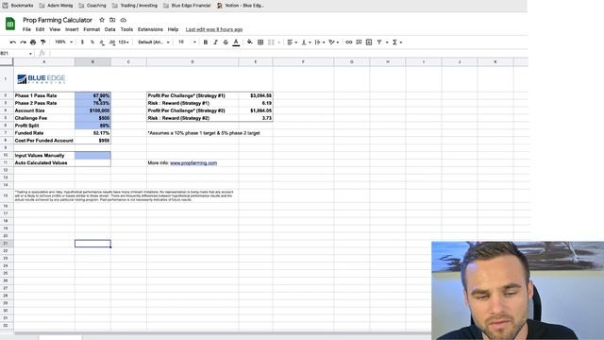Print the spreadsheet using the printer icon

coord(33,42)
